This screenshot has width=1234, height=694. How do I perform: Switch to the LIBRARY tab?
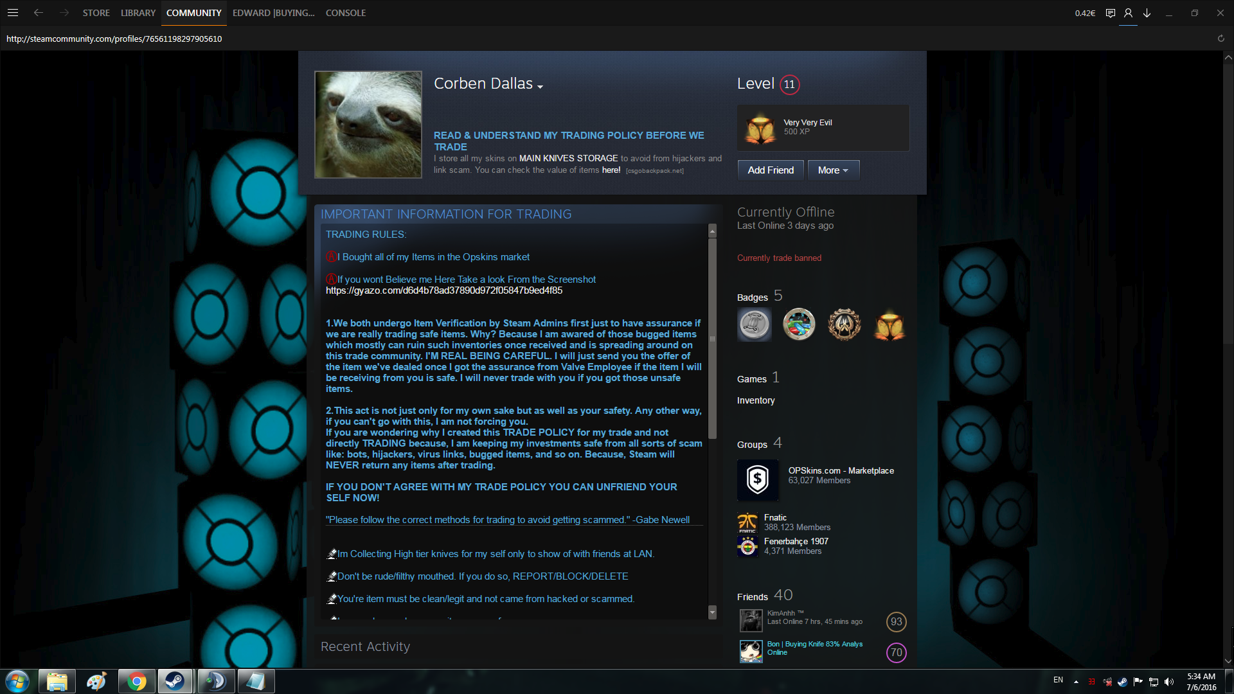tap(138, 13)
